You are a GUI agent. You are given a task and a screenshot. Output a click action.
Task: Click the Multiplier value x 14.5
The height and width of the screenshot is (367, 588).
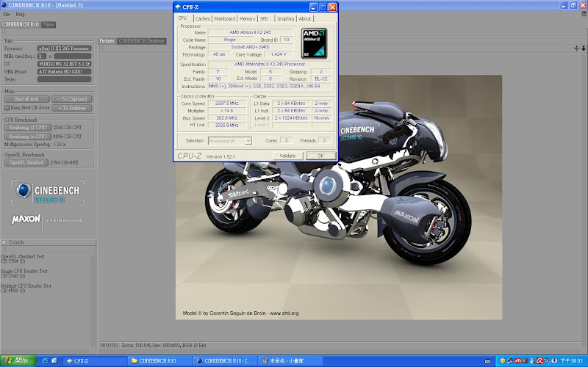tap(227, 111)
